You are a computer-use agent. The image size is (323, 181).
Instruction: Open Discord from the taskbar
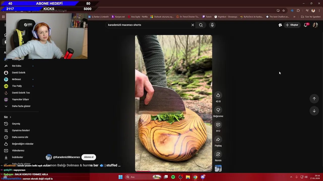[x=203, y=177]
